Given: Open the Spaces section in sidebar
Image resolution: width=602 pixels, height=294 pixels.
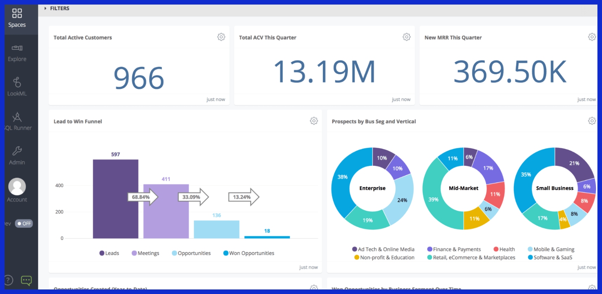Looking at the screenshot, I should 17,18.
